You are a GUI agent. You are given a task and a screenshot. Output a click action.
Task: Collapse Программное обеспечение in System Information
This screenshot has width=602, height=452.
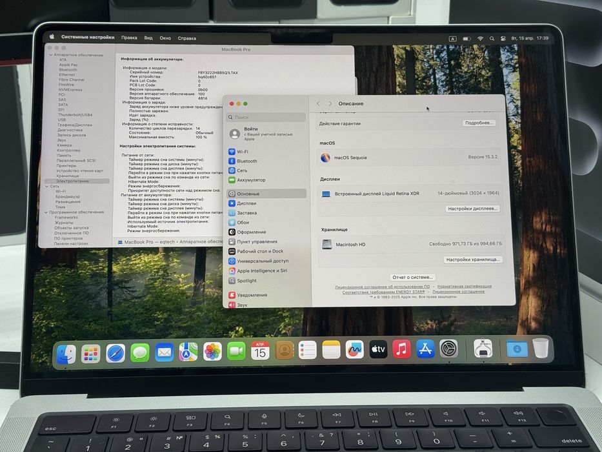tap(46, 212)
